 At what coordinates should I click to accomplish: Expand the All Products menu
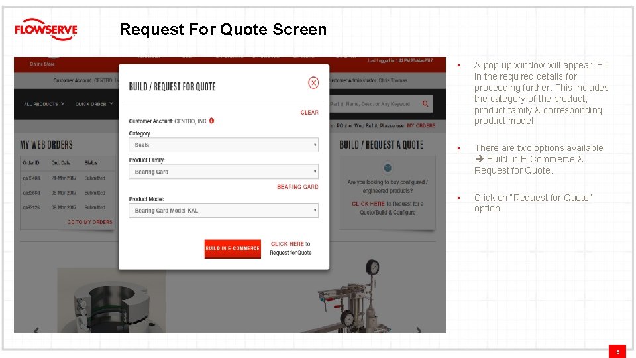[x=44, y=104]
